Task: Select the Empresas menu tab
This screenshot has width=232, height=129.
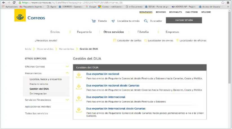Action: (x=172, y=32)
